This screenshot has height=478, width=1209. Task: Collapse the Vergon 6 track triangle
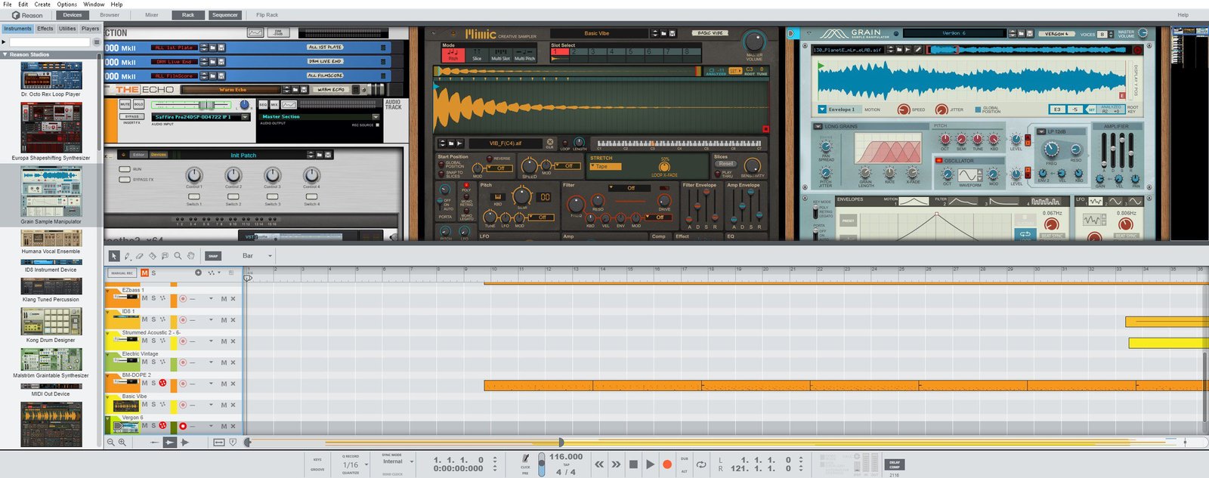coord(108,418)
